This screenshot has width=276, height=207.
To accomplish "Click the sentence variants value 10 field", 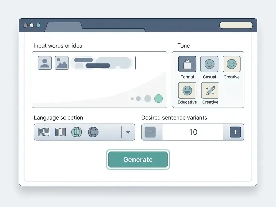I will click(x=193, y=132).
